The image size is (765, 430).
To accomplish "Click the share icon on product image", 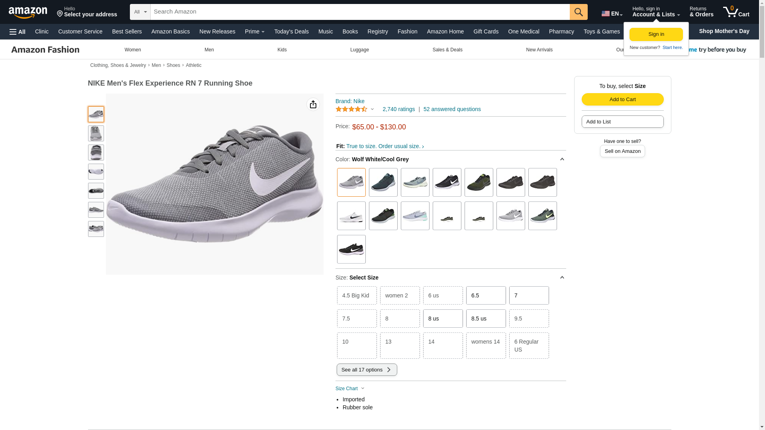I will click(x=313, y=104).
